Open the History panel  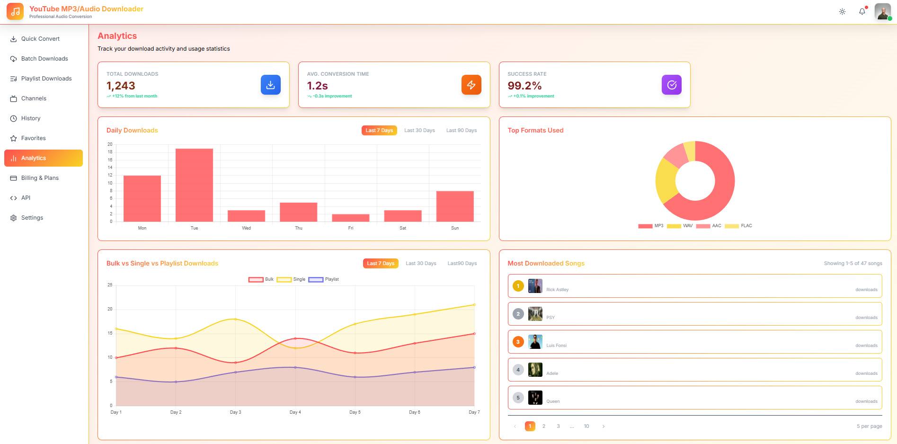click(31, 118)
